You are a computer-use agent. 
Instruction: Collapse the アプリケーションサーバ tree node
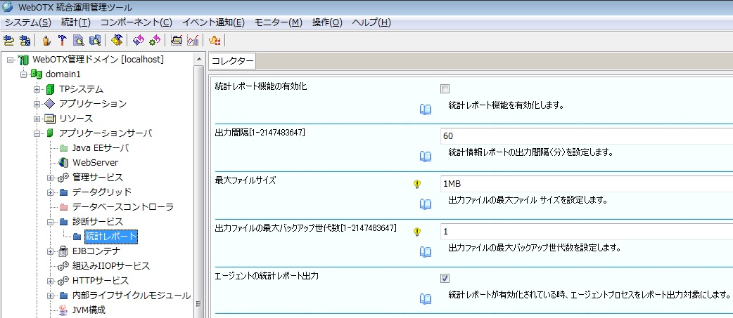pyautogui.click(x=37, y=133)
